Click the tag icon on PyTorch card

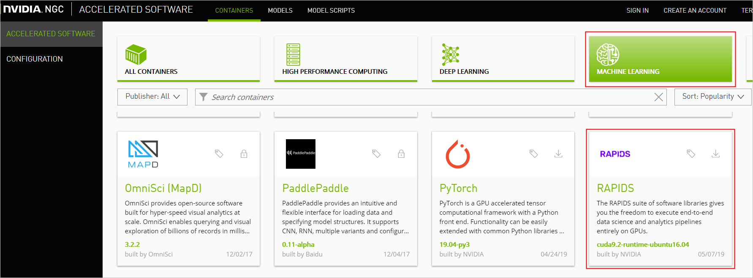pos(534,154)
